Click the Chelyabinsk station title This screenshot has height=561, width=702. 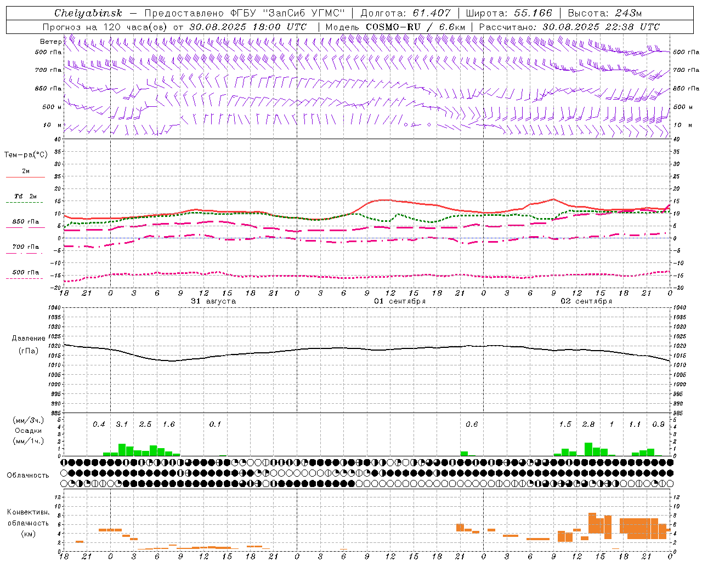coord(88,13)
